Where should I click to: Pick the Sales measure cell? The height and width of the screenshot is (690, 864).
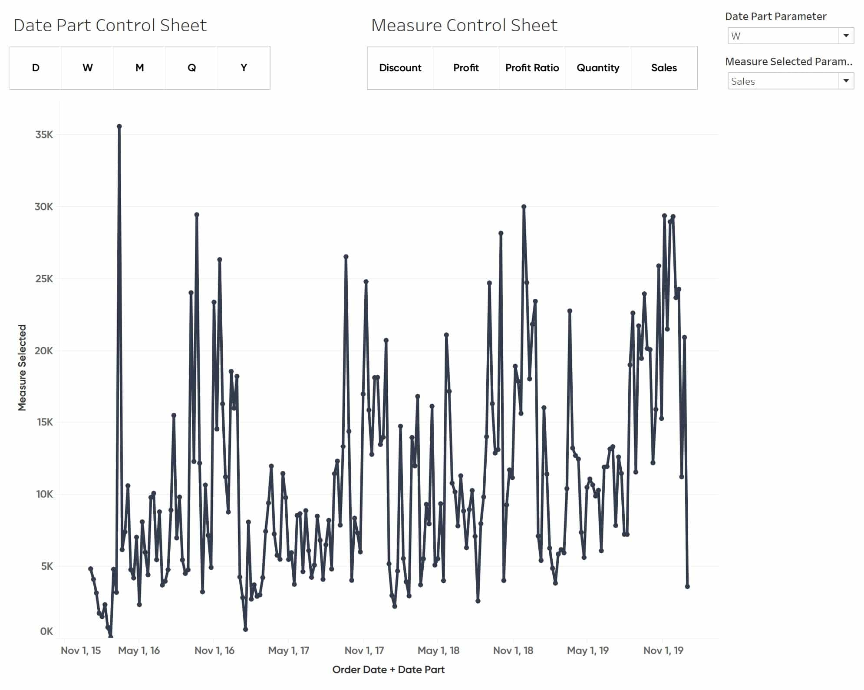click(x=664, y=68)
